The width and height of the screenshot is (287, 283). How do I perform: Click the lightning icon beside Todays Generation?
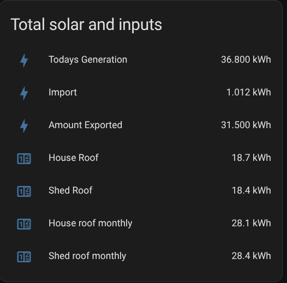tap(24, 61)
